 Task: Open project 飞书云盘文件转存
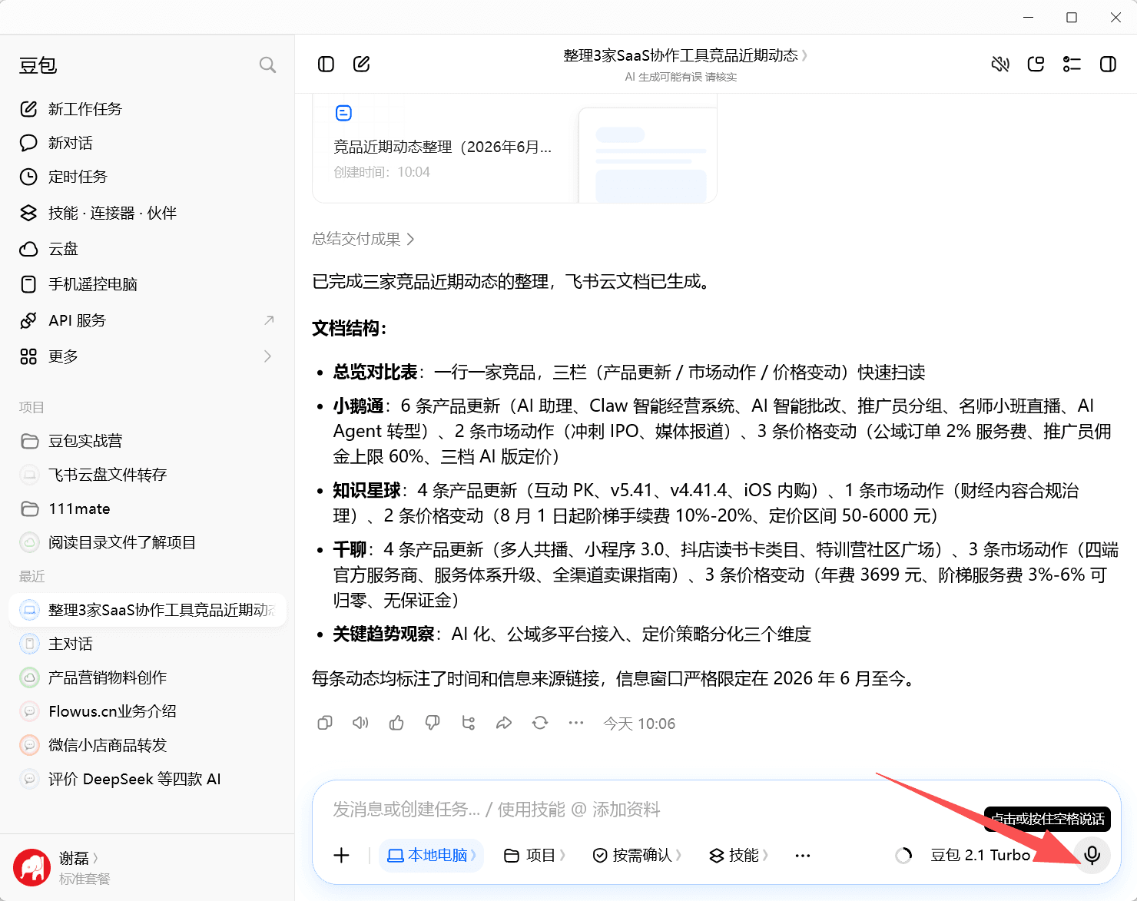147,475
